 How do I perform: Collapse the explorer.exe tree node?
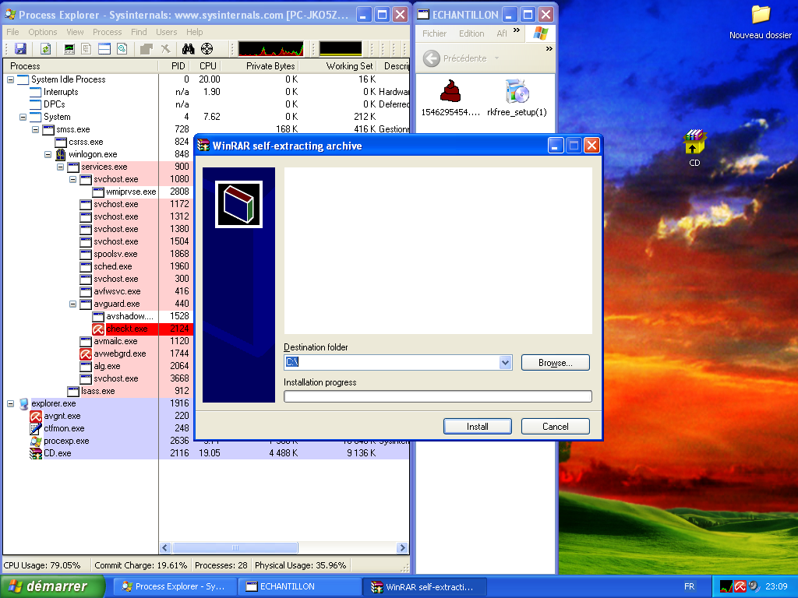click(x=10, y=404)
